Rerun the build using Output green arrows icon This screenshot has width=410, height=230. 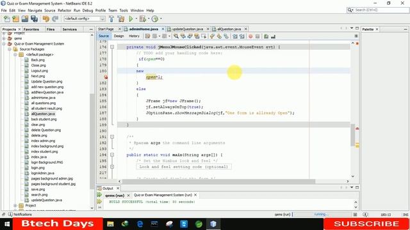click(99, 195)
